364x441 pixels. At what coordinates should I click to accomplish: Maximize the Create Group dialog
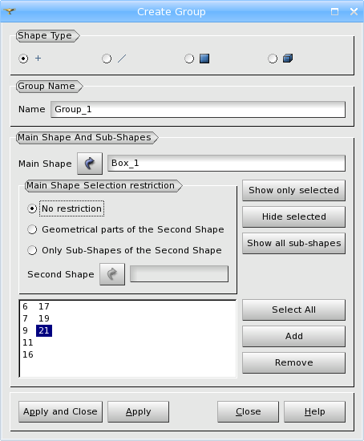point(334,12)
